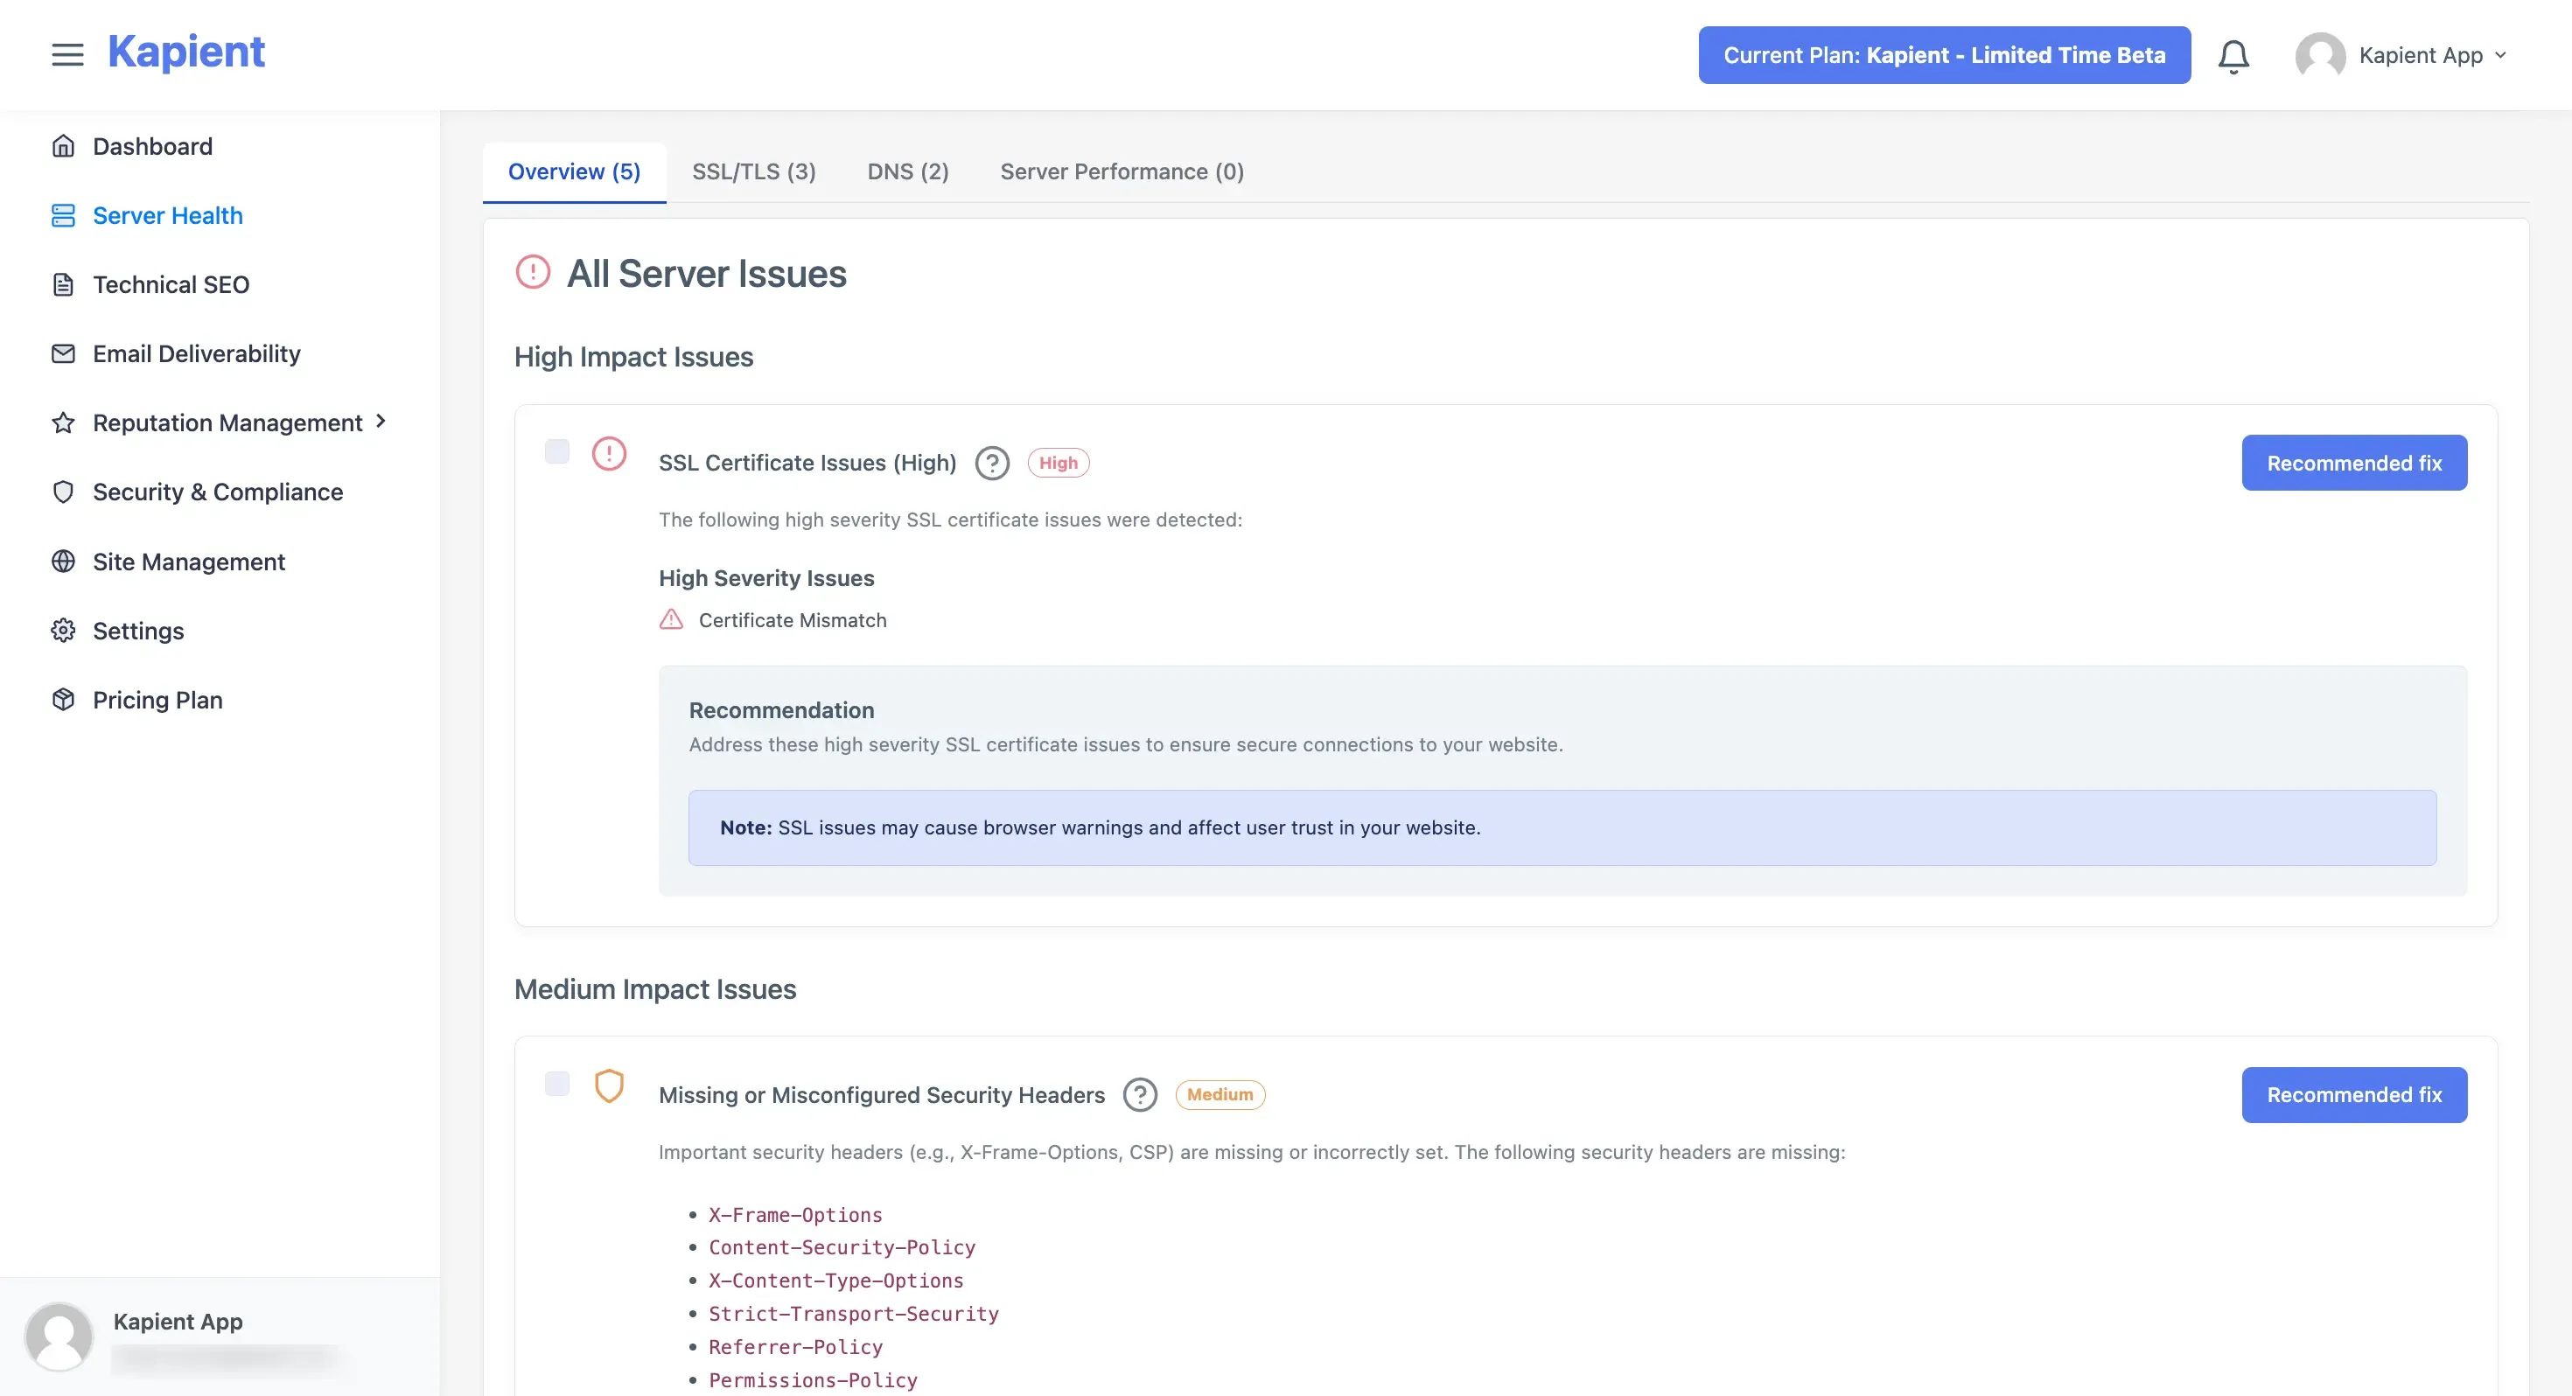Screen dimensions: 2572x1396
Task: Click the Site Management globe icon
Action: (63, 562)
